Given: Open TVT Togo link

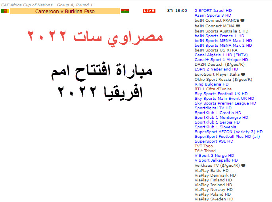Looking at the screenshot, I should pos(204,146).
